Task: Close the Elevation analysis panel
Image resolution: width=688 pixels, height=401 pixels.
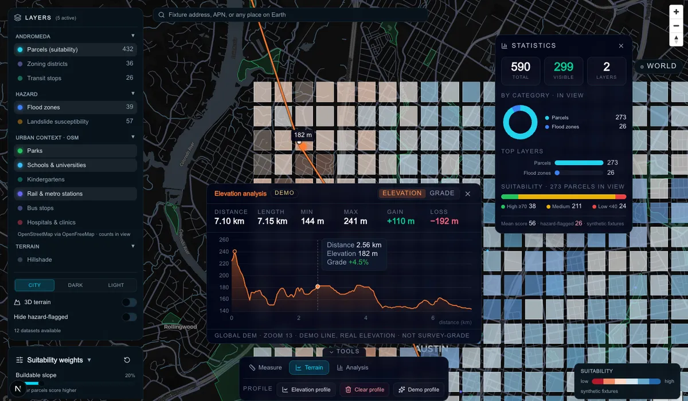Action: (x=468, y=194)
